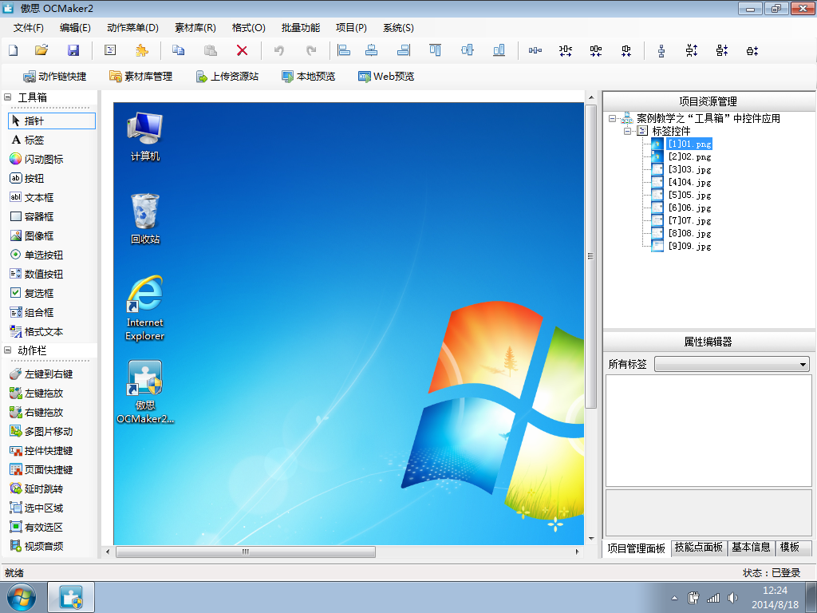Click the OCMaker2 taskbar button
This screenshot has height=613, width=817.
(x=71, y=597)
